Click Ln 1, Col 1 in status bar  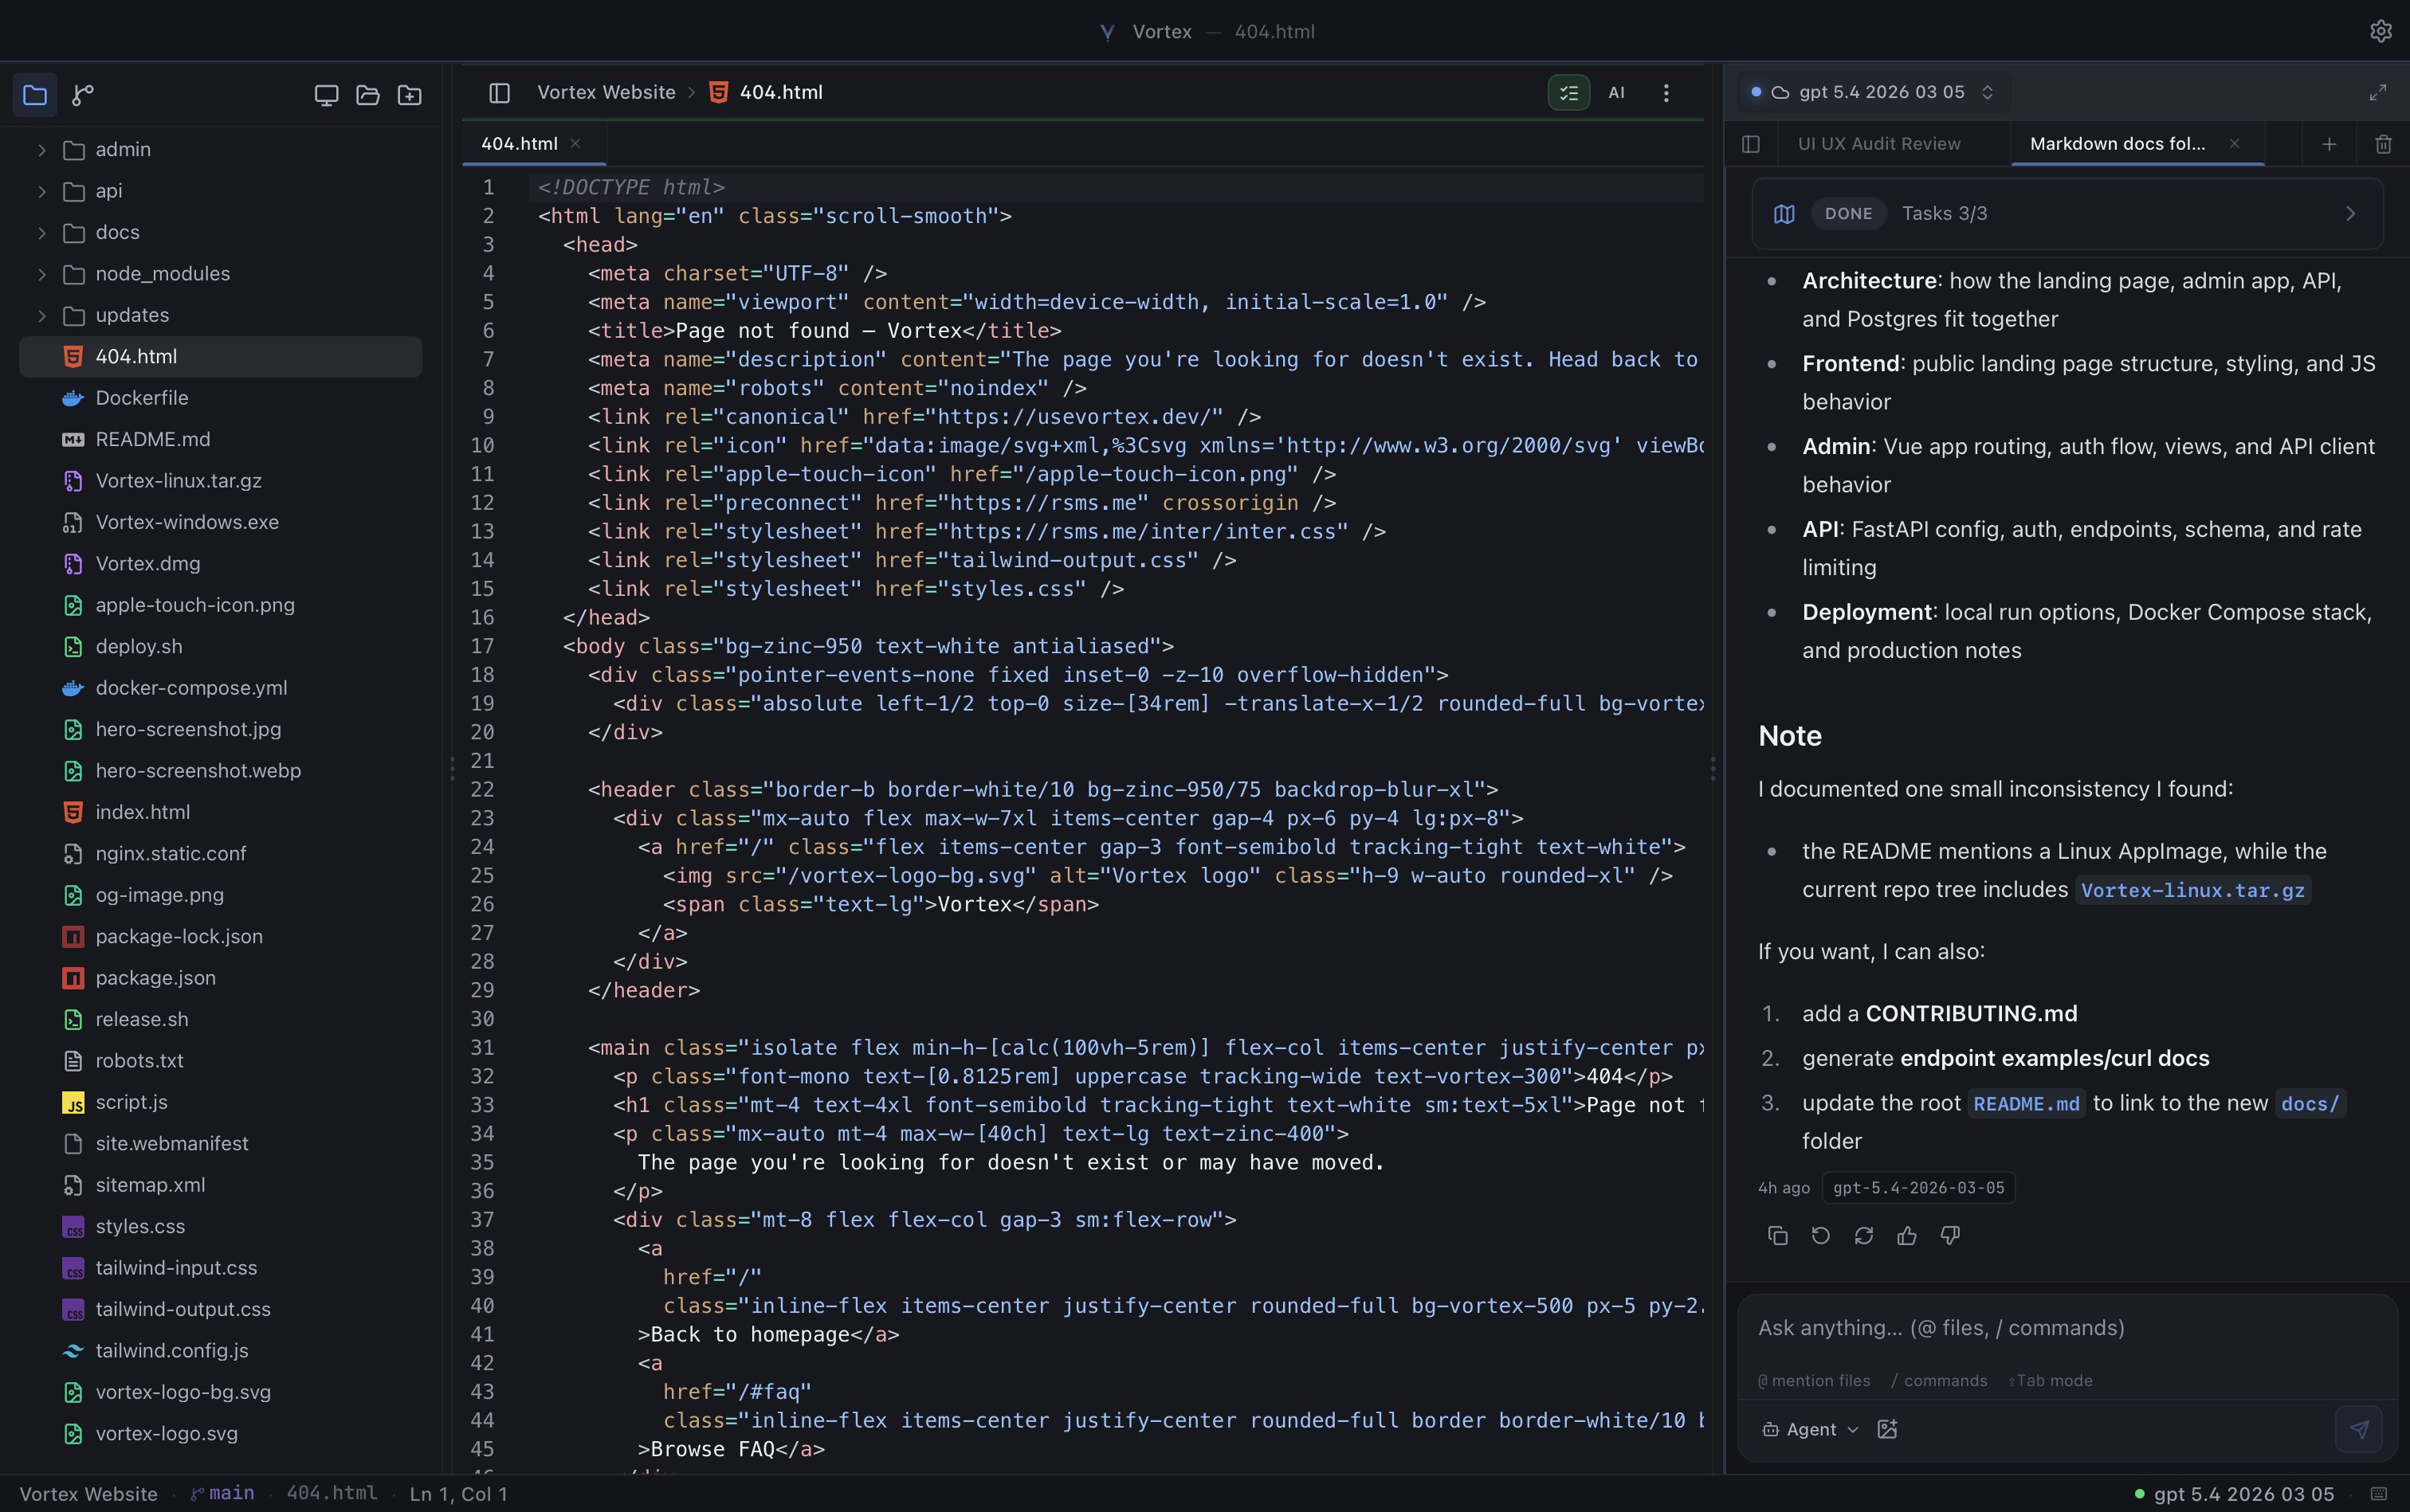(458, 1494)
